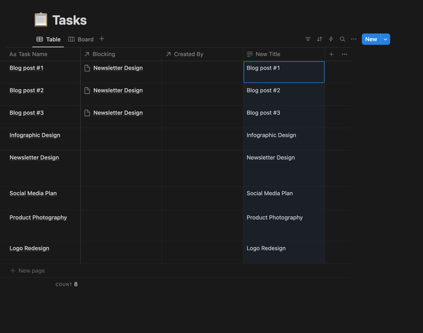Add a new view with plus icon

[102, 39]
